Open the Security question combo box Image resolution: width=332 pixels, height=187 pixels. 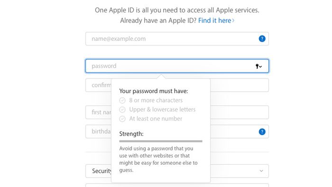pos(177,171)
